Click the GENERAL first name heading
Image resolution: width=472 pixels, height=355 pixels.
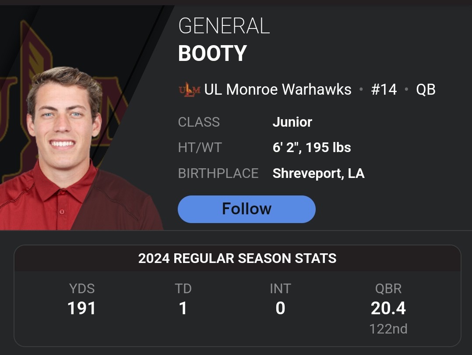(224, 26)
